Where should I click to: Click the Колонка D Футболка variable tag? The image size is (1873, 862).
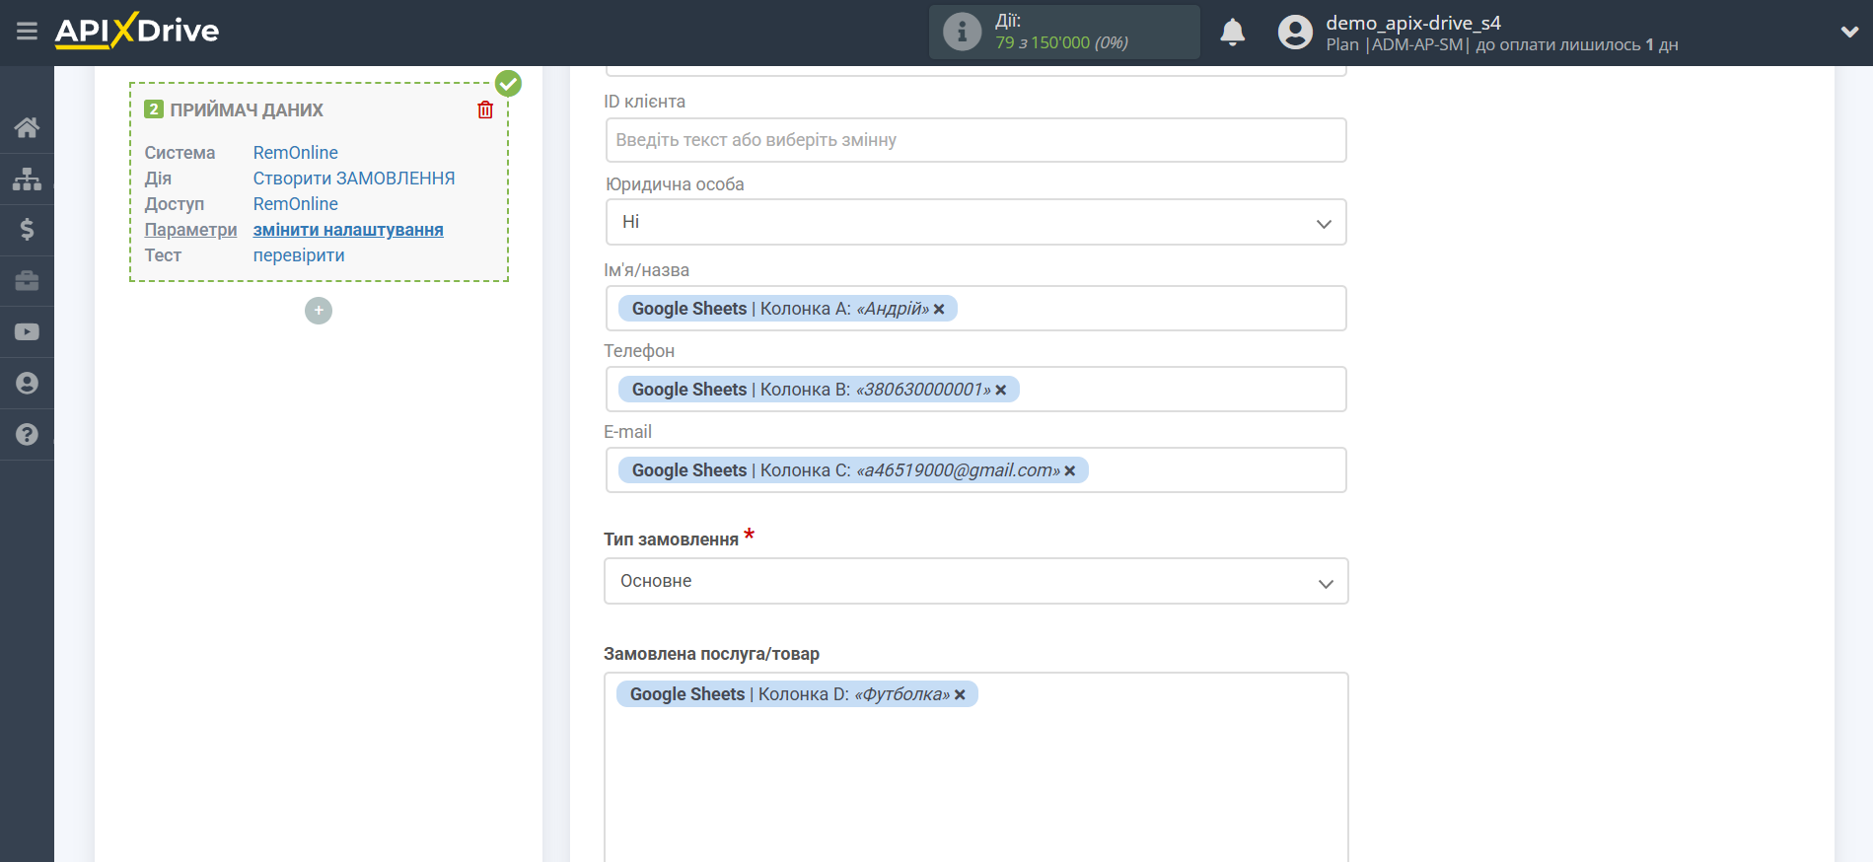click(x=796, y=694)
